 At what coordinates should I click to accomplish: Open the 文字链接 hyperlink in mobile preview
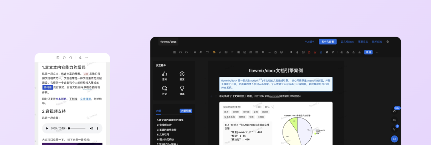coord(85,98)
